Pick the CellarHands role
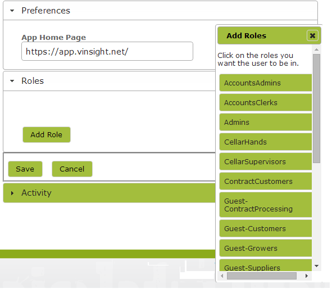The image size is (332, 293). [266, 142]
